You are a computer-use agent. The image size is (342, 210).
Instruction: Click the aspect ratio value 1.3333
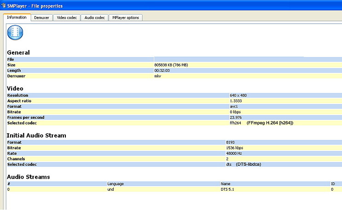click(236, 101)
